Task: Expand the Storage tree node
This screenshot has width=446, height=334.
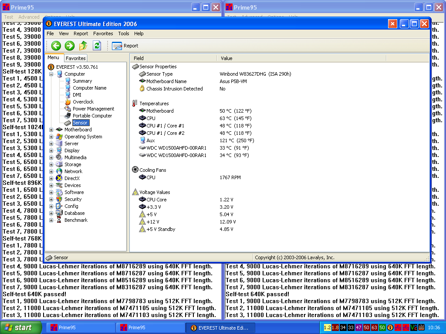Action: tap(51, 164)
